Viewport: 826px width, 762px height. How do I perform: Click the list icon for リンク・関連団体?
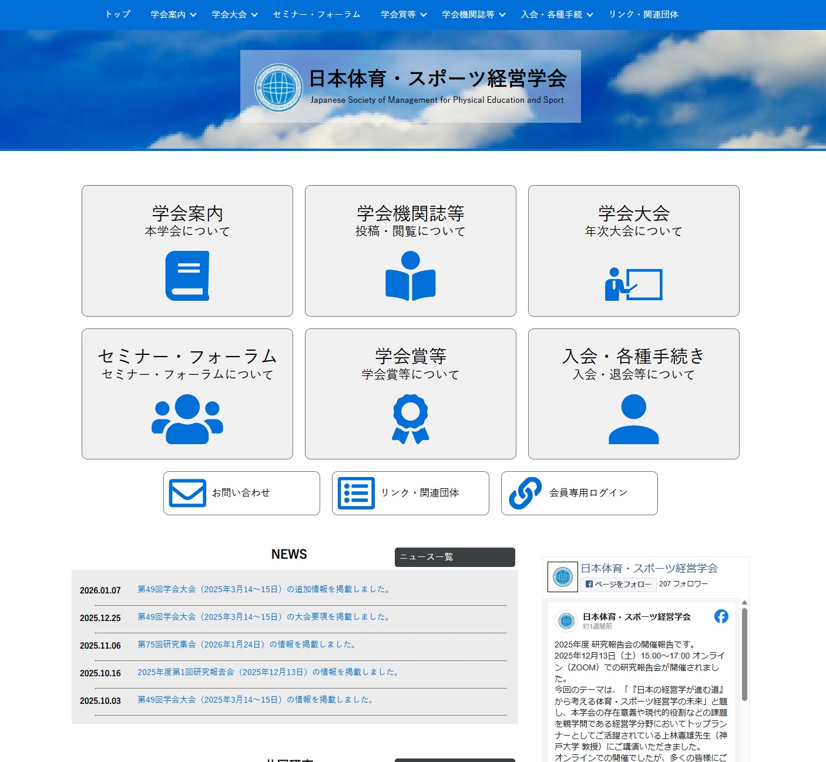(356, 493)
